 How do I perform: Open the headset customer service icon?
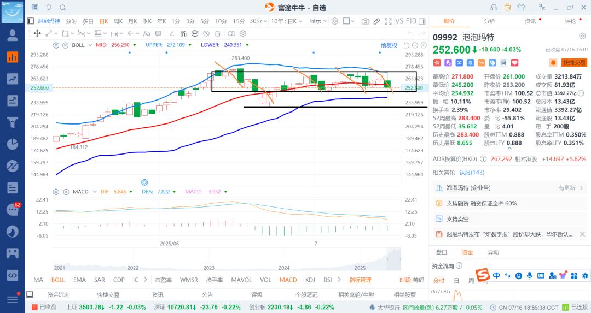pyautogui.click(x=494, y=7)
